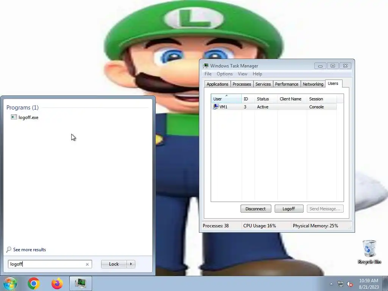Open the Help menu in Task Manager
The height and width of the screenshot is (291, 388).
coord(257,74)
